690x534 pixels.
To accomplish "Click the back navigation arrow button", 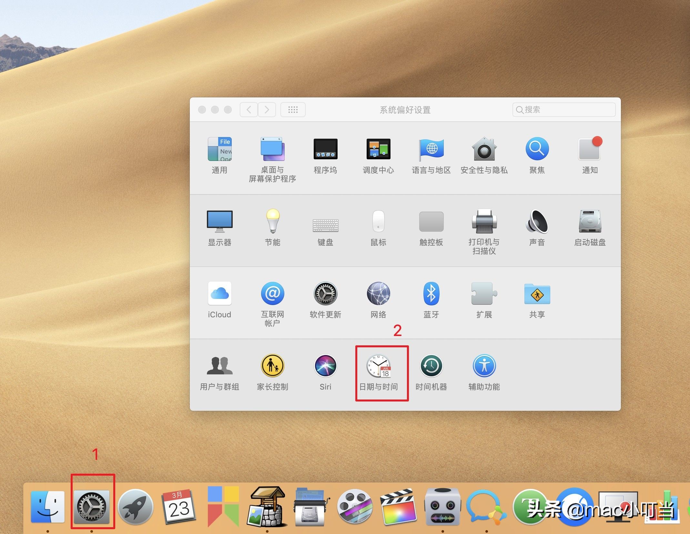I will (x=249, y=110).
